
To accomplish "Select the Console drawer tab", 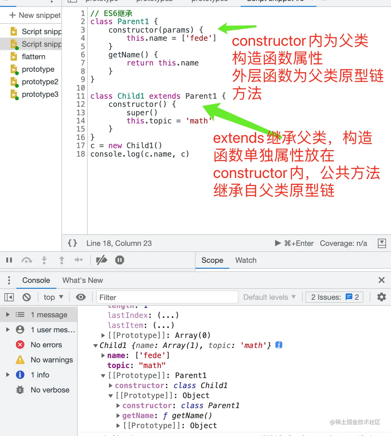I will [x=36, y=280].
